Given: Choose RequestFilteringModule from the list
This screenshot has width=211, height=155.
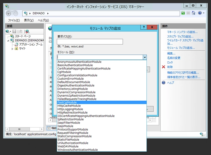Looking at the screenshot, I should (102, 133).
